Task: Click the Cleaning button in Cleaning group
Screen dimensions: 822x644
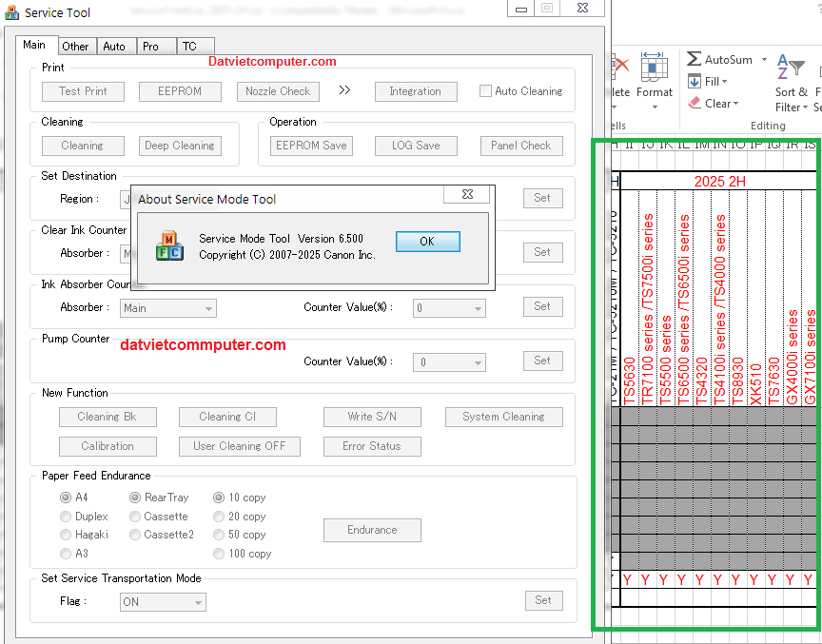Action: [x=83, y=146]
